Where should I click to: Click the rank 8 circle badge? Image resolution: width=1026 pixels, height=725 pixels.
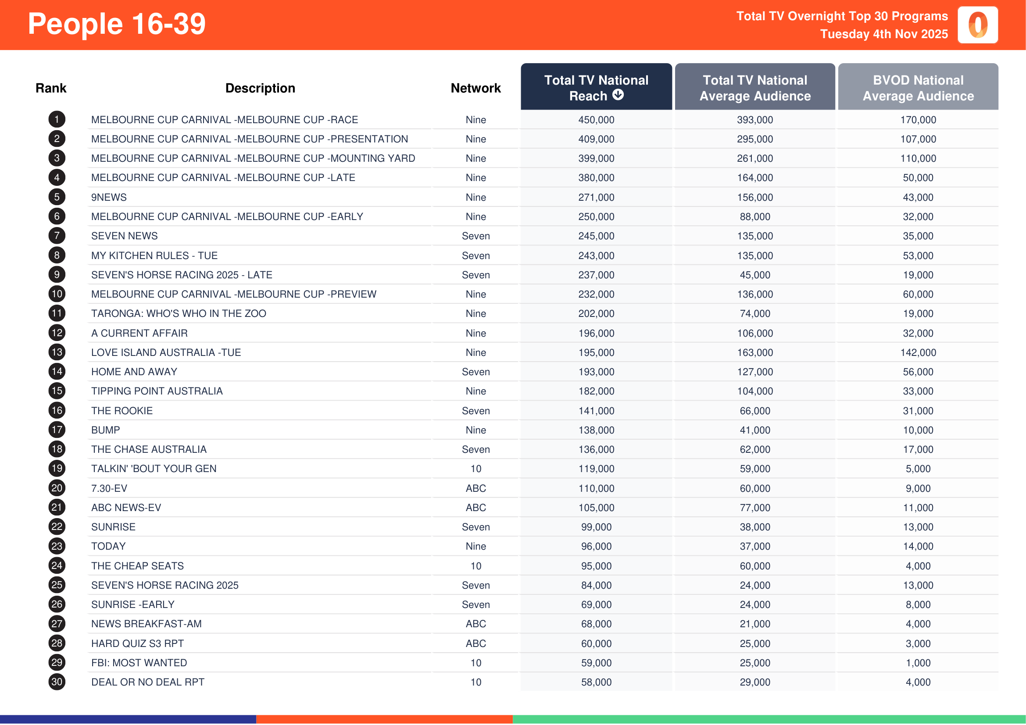pos(57,255)
